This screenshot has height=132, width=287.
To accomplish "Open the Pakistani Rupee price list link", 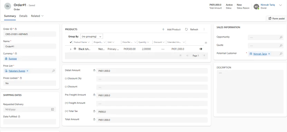I will [x=17, y=71].
